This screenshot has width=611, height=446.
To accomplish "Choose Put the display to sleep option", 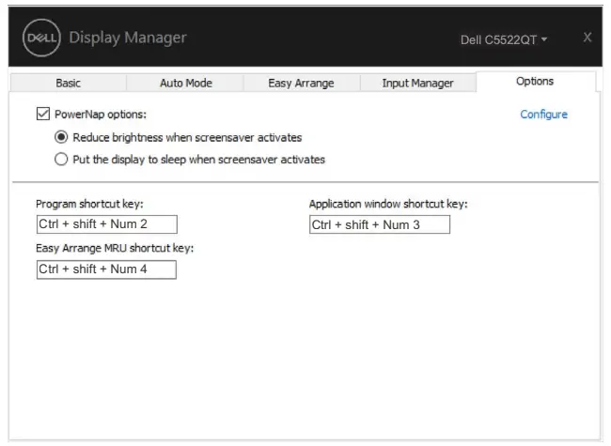I will (62, 160).
